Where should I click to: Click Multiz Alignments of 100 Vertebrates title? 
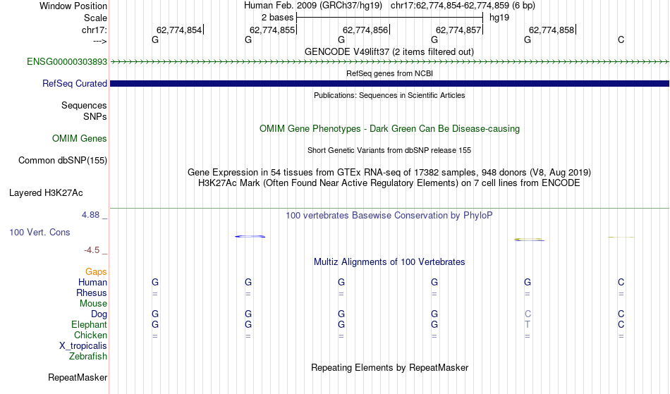coord(389,261)
